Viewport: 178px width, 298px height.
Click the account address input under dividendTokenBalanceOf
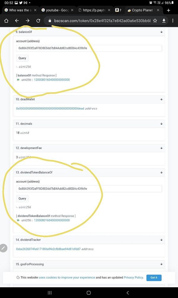(x=89, y=188)
